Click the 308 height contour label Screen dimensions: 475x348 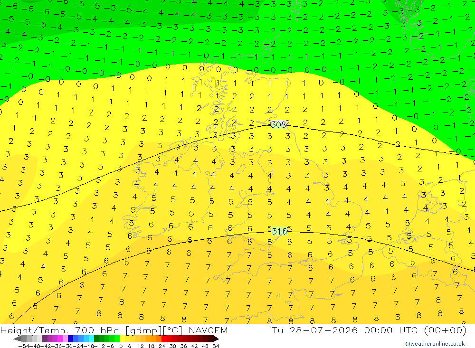point(278,124)
